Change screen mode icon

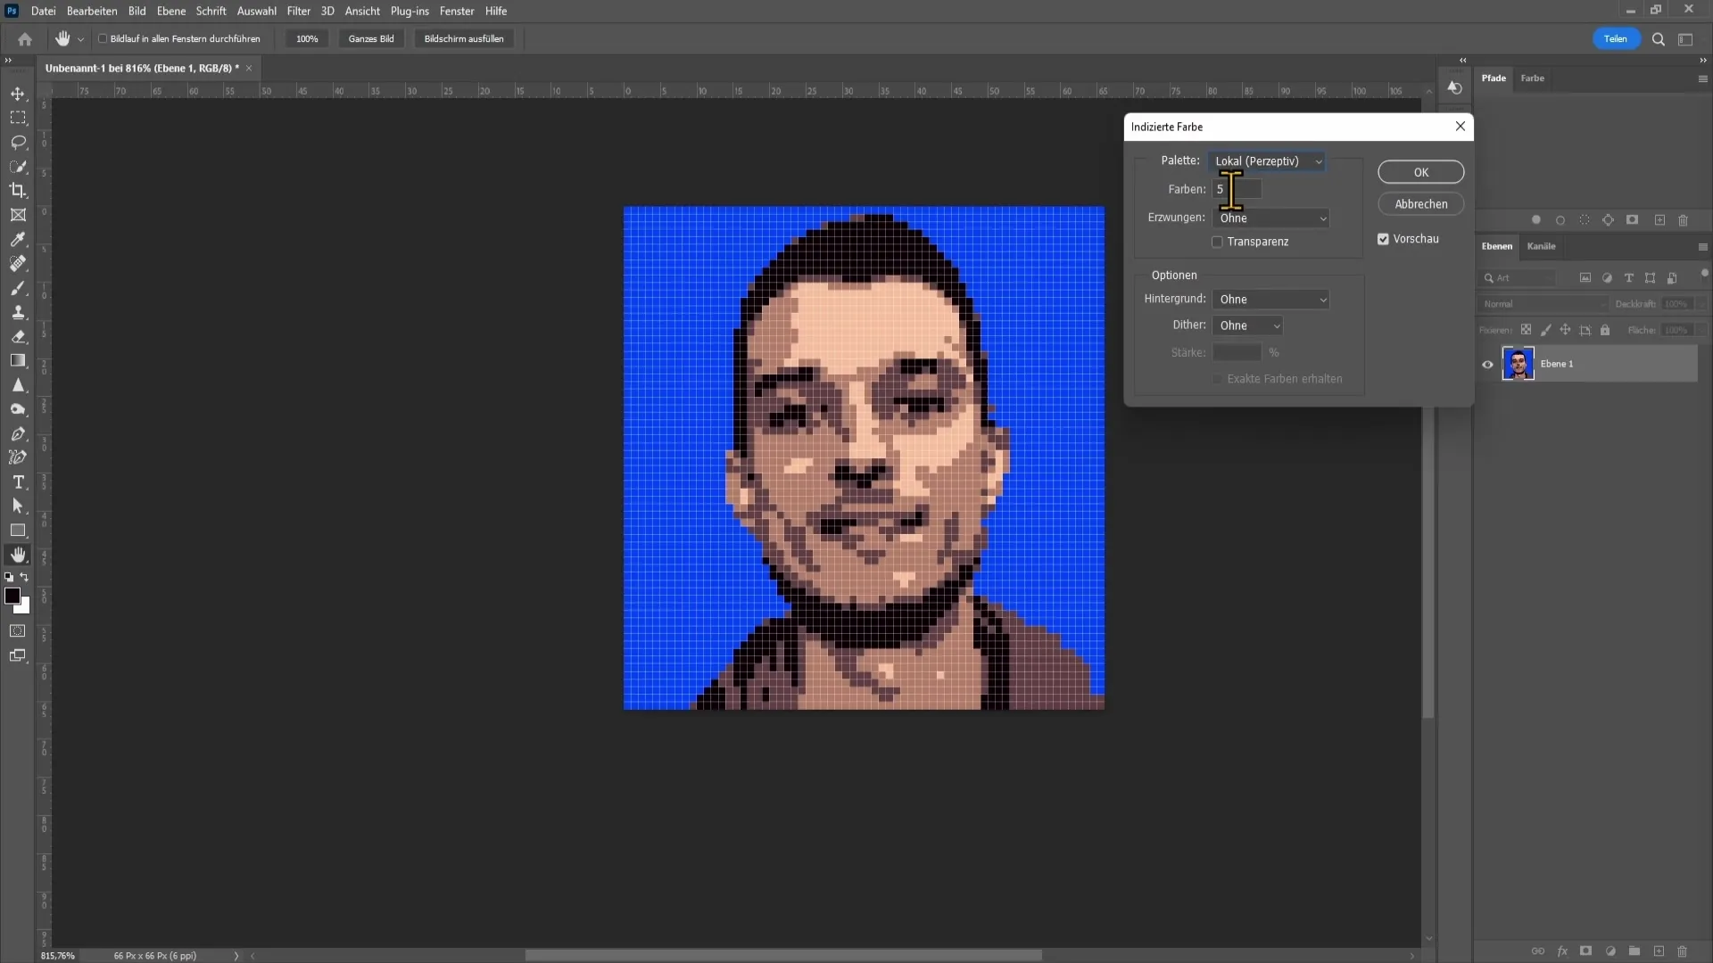tap(18, 655)
